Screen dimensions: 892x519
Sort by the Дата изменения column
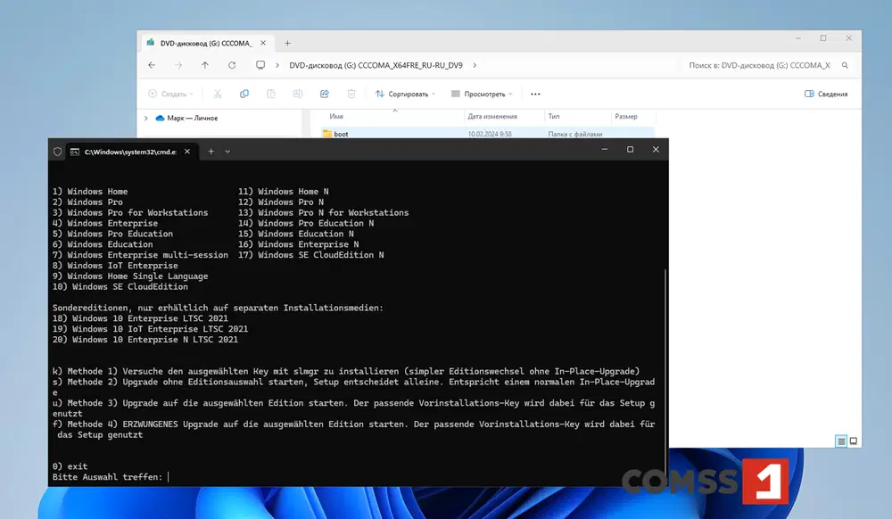[492, 116]
